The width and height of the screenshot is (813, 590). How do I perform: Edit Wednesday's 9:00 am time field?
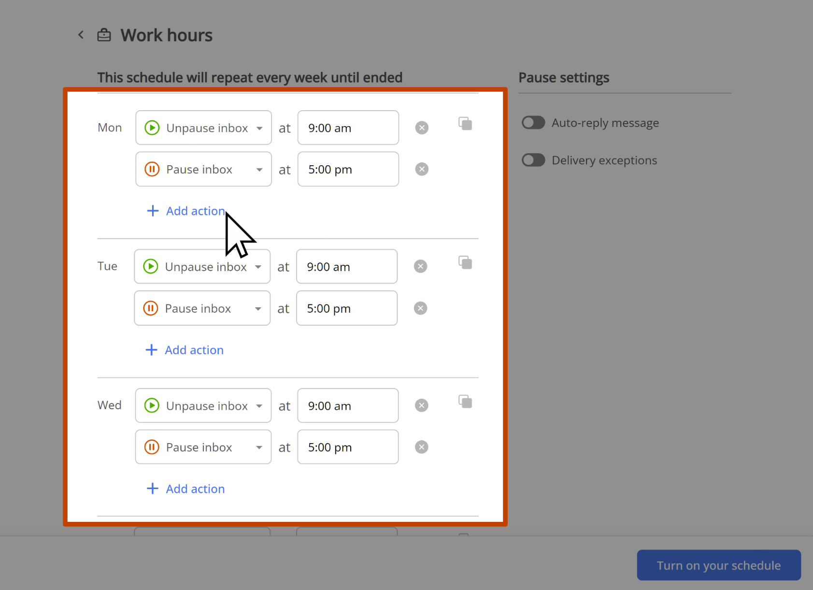(348, 405)
